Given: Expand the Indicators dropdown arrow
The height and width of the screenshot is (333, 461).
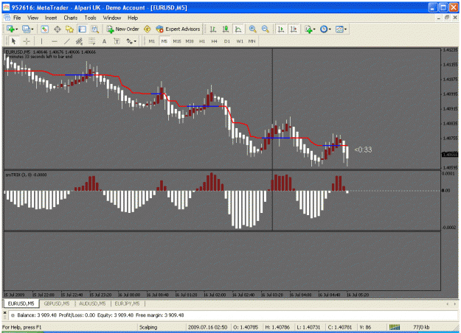Looking at the screenshot, I should [314, 29].
